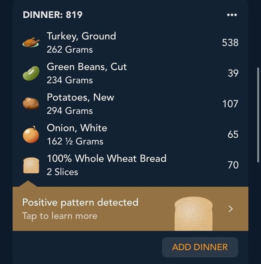
Task: Tap the small bread slice icon
Action: (31, 166)
